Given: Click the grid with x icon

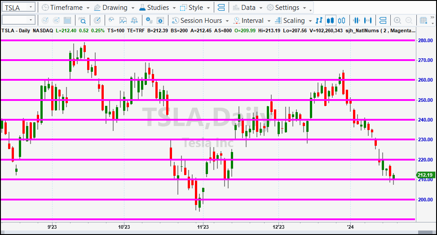Looking at the screenshot, I should tap(424, 20).
